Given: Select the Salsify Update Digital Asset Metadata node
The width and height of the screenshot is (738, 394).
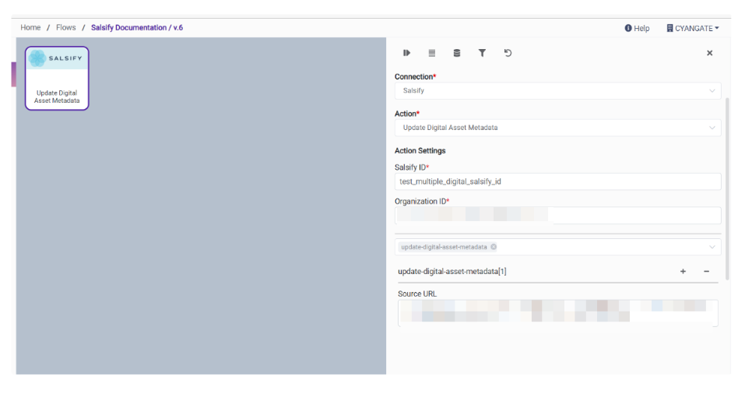Looking at the screenshot, I should click(57, 78).
